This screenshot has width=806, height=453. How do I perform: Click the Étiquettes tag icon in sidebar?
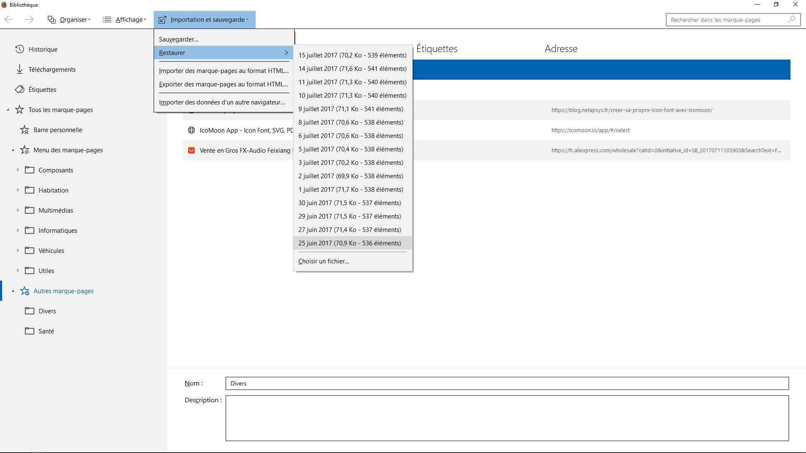point(19,89)
